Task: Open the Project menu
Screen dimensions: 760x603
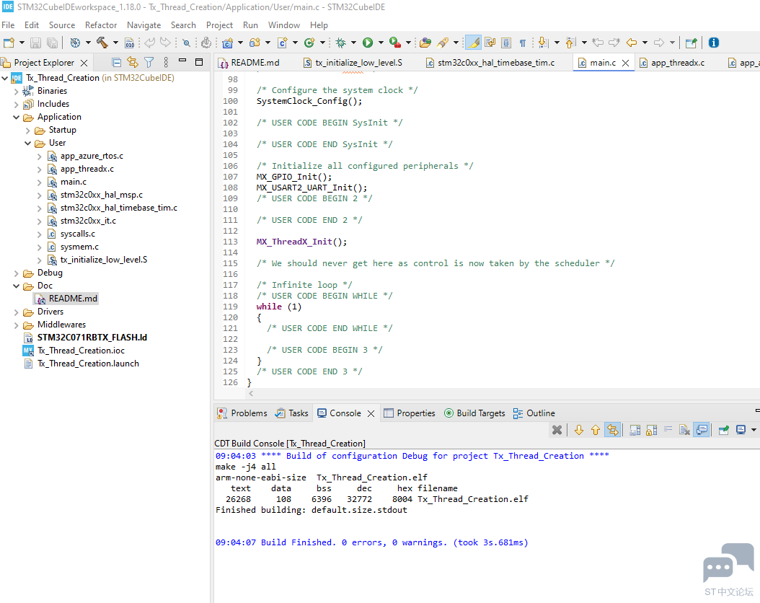Action: [220, 25]
